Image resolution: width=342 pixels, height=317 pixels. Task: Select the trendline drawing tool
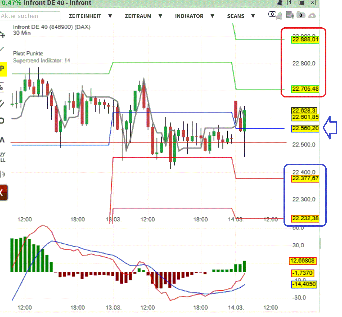click(x=3, y=49)
